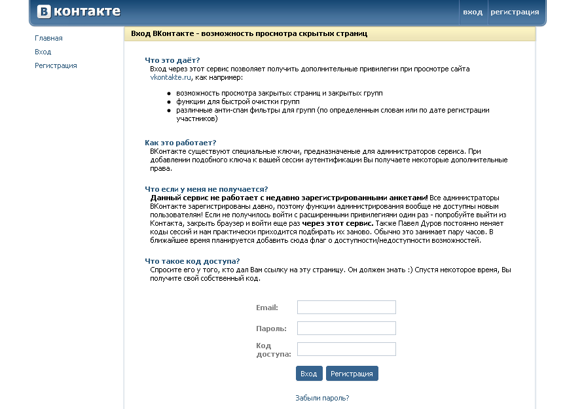The width and height of the screenshot is (565, 409).
Task: Click the heading 'Что такое код доступа?'
Action: pos(192,261)
